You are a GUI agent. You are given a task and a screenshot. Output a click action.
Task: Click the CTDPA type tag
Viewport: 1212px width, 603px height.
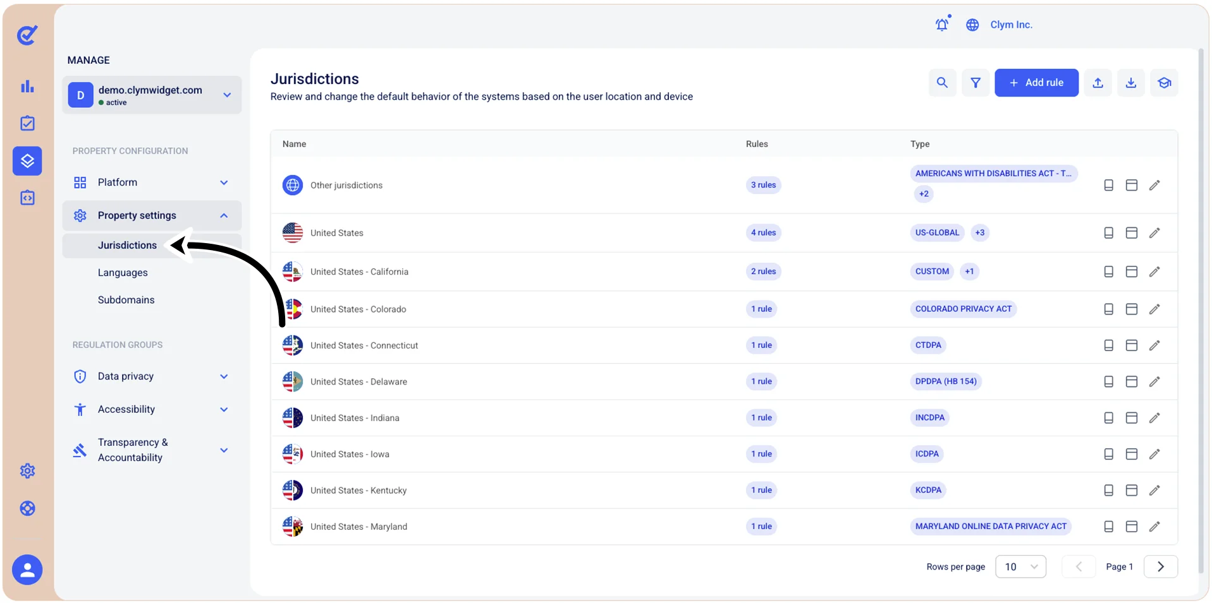928,345
